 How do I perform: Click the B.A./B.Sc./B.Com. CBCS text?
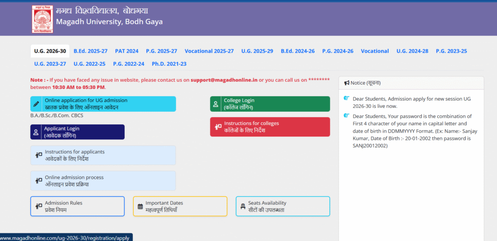pyautogui.click(x=57, y=116)
